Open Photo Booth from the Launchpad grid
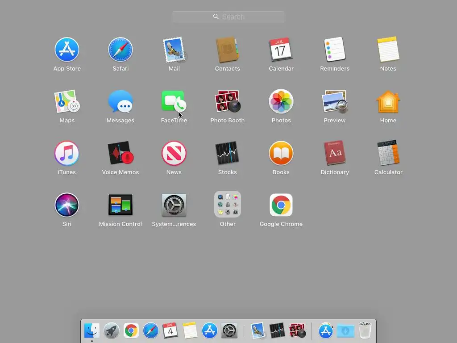Viewport: 457px width, 343px height. [227, 101]
